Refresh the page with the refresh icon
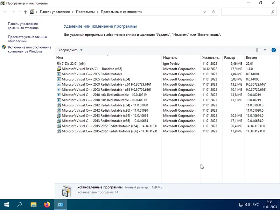Viewport: 280px width, 210px height. coord(213,12)
